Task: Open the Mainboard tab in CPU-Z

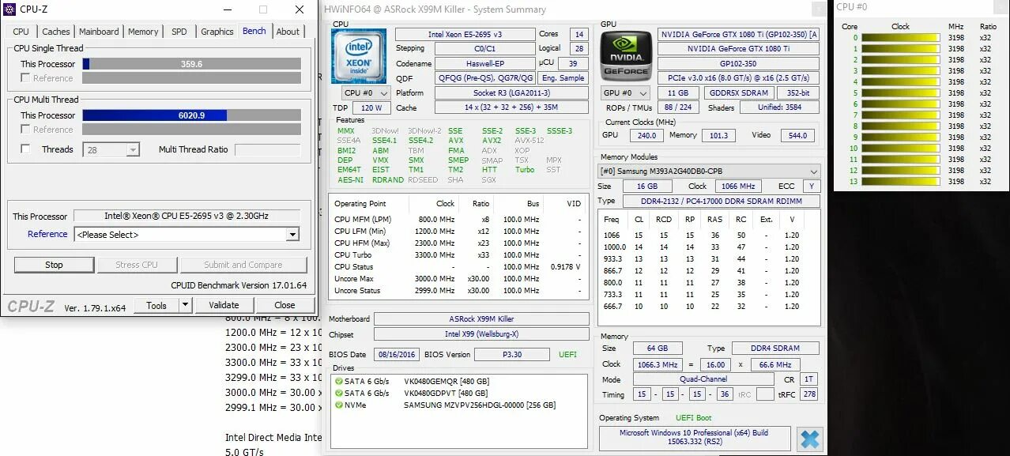Action: [99, 32]
